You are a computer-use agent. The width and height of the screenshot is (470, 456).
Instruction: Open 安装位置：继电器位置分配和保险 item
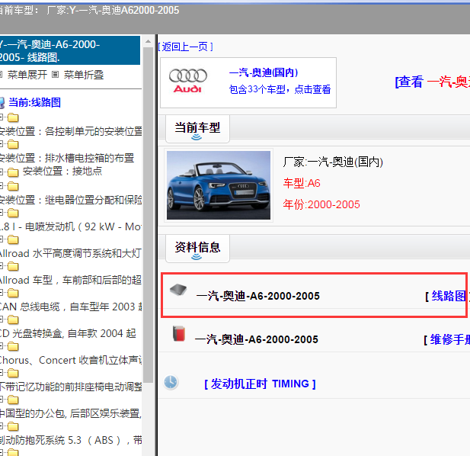point(71,200)
